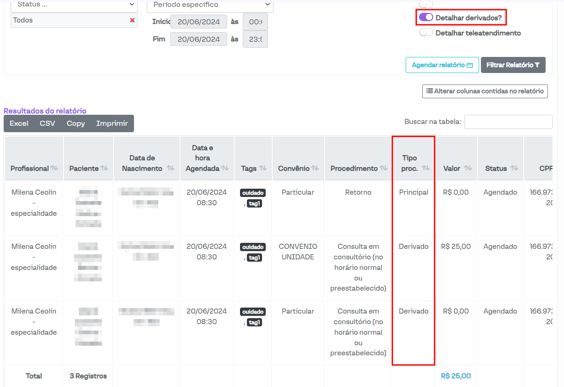Open the Status dropdown
This screenshot has height=387, width=564.
coord(74,5)
